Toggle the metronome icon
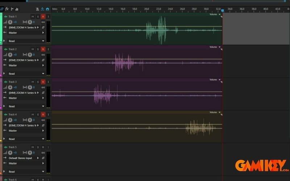The image size is (290, 181). point(37,9)
